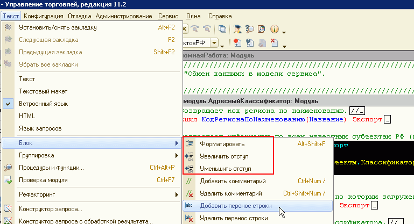This screenshot has height=224, width=414.
Task: Click the Проверка модуля checkmark document icon
Action: click(x=8, y=180)
